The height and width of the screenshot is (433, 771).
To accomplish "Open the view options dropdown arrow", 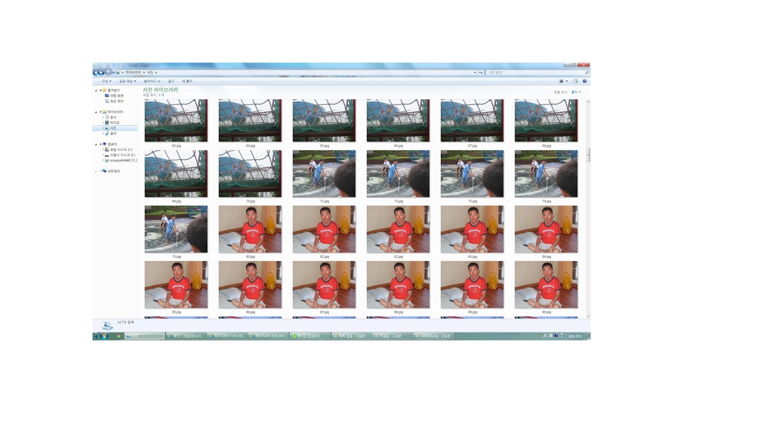I will coord(567,81).
